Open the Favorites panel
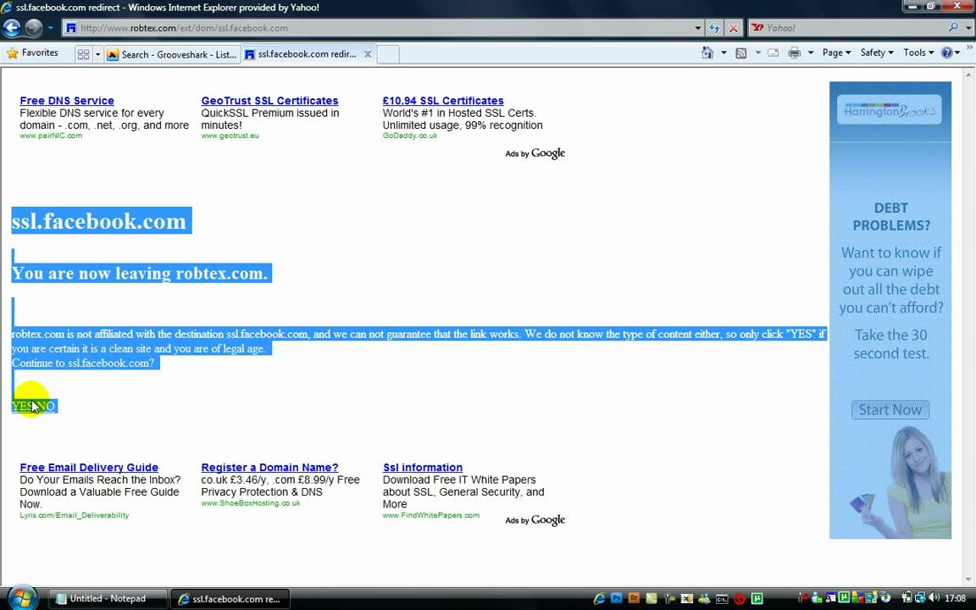Image resolution: width=976 pixels, height=610 pixels. (32, 53)
